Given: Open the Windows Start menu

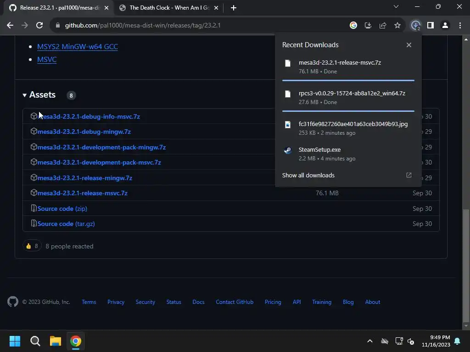Looking at the screenshot, I should coord(15,341).
